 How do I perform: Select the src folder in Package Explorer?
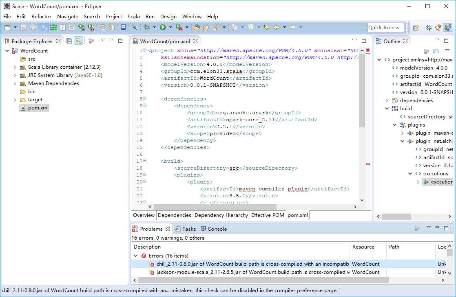pos(28,59)
